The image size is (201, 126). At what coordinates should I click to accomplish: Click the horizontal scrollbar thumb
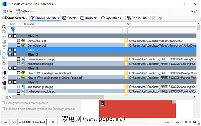click(x=58, y=97)
